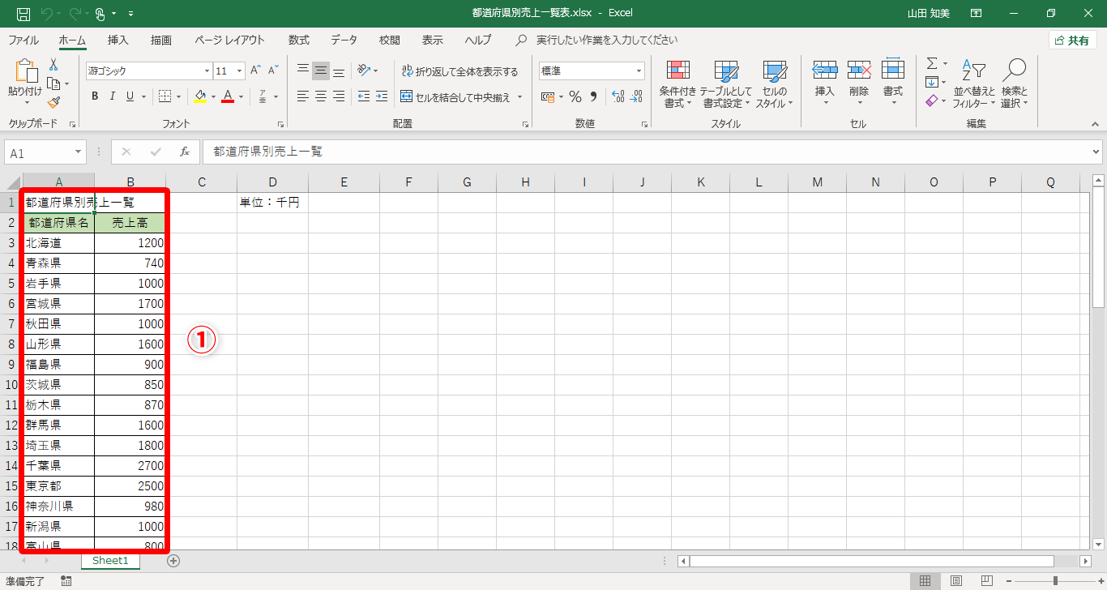This screenshot has width=1107, height=590.
Task: Save the workbook from the quick access toolbar
Action: point(24,14)
